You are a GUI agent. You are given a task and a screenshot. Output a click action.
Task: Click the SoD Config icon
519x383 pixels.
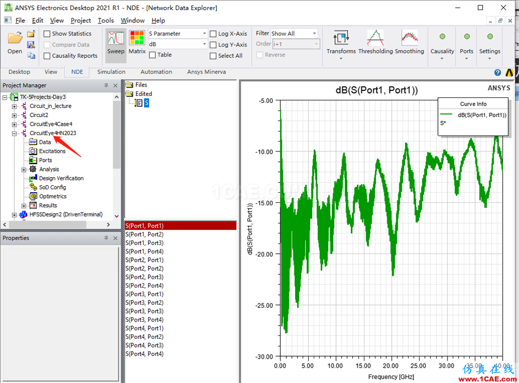click(x=33, y=187)
